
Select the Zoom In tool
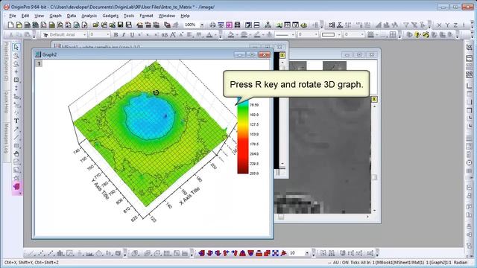pyautogui.click(x=16, y=55)
